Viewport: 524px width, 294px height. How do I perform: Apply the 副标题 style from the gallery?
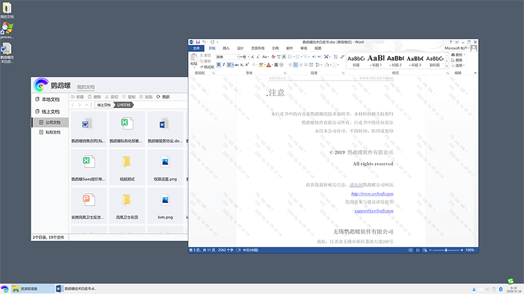pos(434,60)
